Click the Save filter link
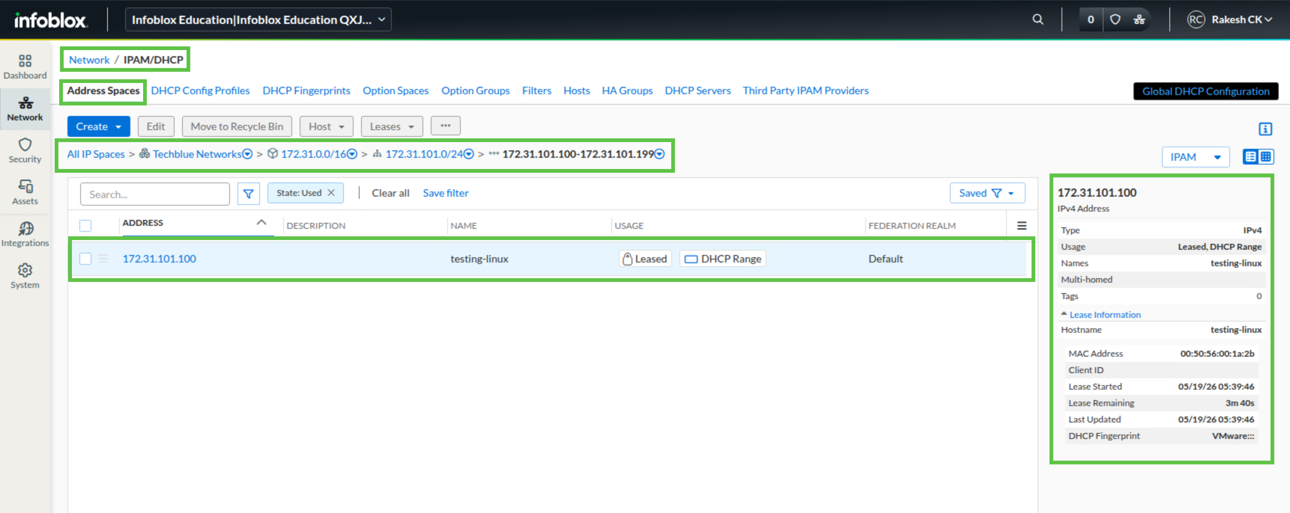The width and height of the screenshot is (1290, 513). (x=445, y=193)
